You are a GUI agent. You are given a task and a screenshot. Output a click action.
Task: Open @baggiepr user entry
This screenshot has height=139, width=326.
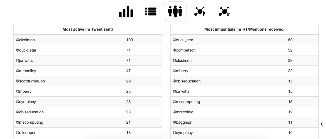click(182, 122)
